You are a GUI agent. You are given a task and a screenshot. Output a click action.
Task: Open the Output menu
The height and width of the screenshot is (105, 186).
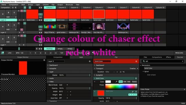(60, 5)
